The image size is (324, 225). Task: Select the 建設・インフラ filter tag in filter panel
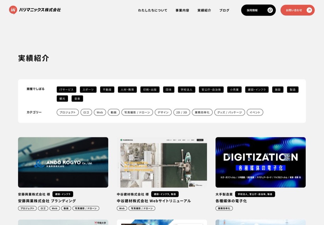click(257, 90)
